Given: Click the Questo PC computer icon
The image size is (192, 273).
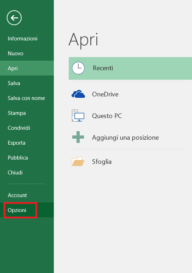Looking at the screenshot, I should pyautogui.click(x=78, y=116).
